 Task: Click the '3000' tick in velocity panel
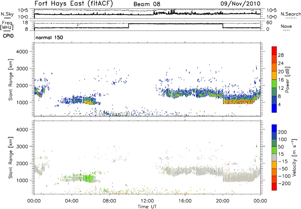pyautogui.click(x=22, y=146)
